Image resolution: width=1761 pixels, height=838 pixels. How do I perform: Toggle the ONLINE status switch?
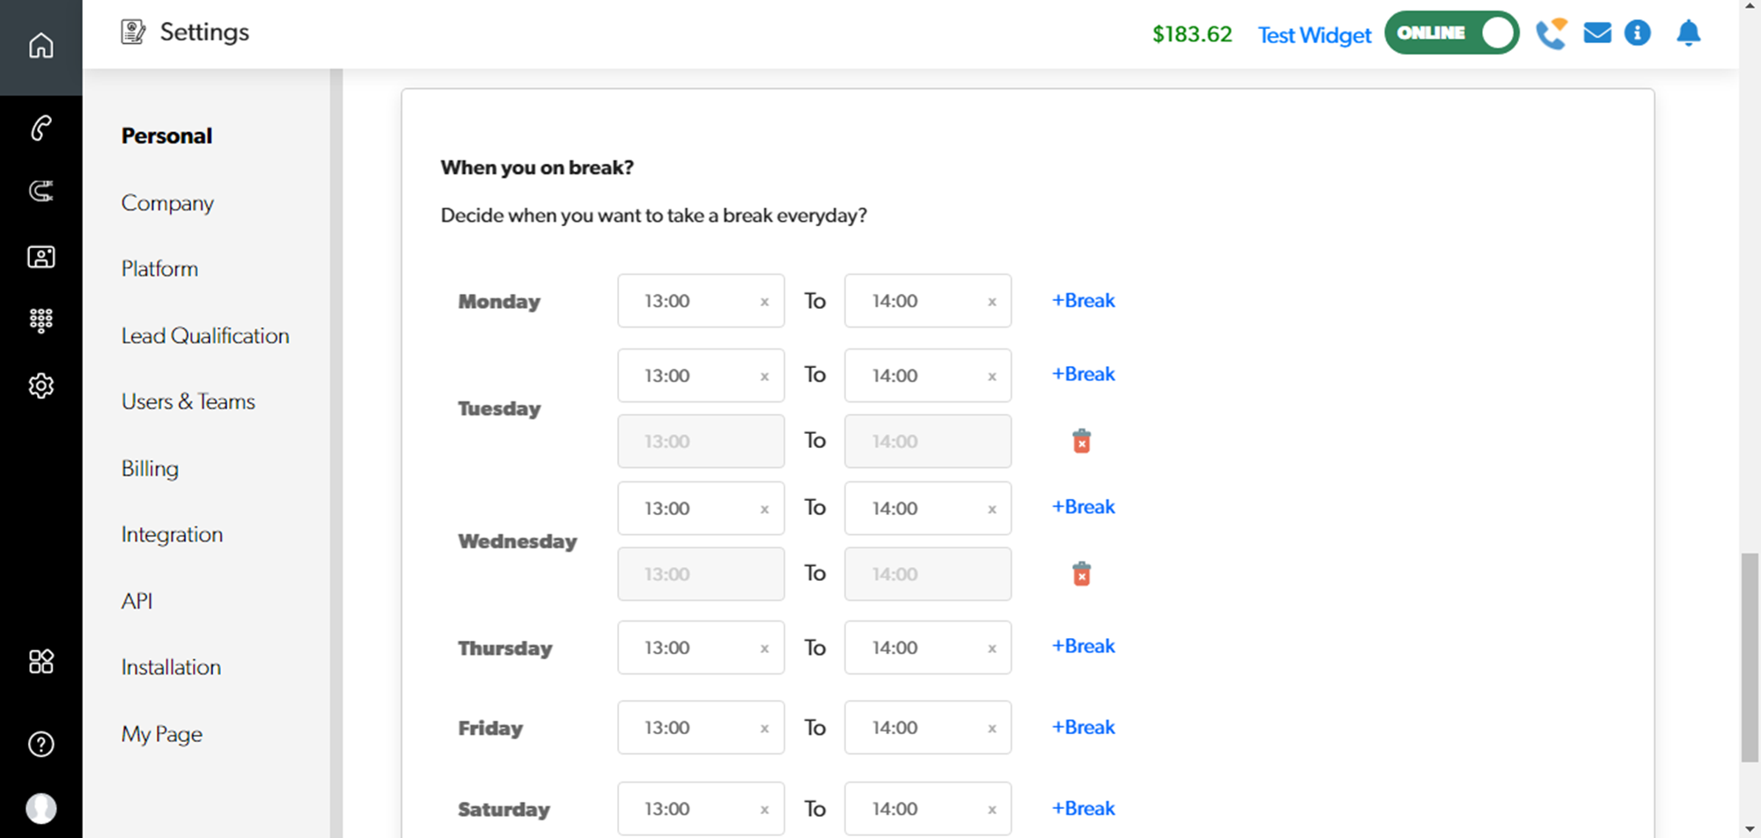(1451, 33)
